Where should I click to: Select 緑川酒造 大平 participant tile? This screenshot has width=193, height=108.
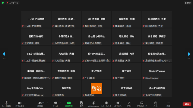157,19
